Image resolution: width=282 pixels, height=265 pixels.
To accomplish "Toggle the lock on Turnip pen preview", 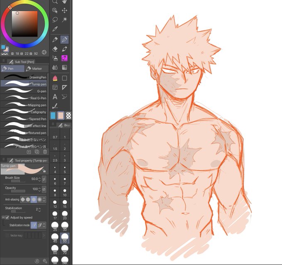I will [x=44, y=170].
